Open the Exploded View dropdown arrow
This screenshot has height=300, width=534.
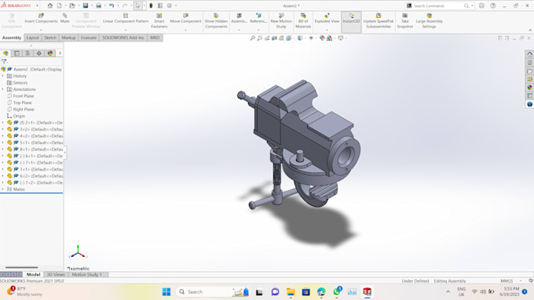pyautogui.click(x=327, y=30)
